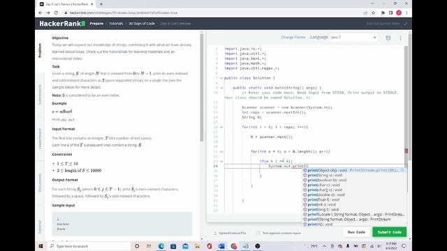
Task: Choose print(int i) autocomplete suggestion
Action: tap(354, 204)
